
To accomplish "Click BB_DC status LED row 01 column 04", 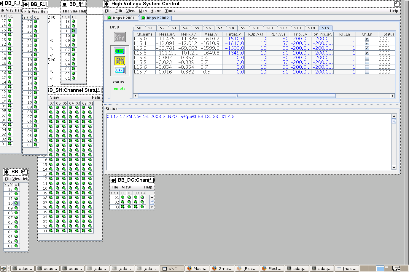I will pyautogui.click(x=142, y=197).
